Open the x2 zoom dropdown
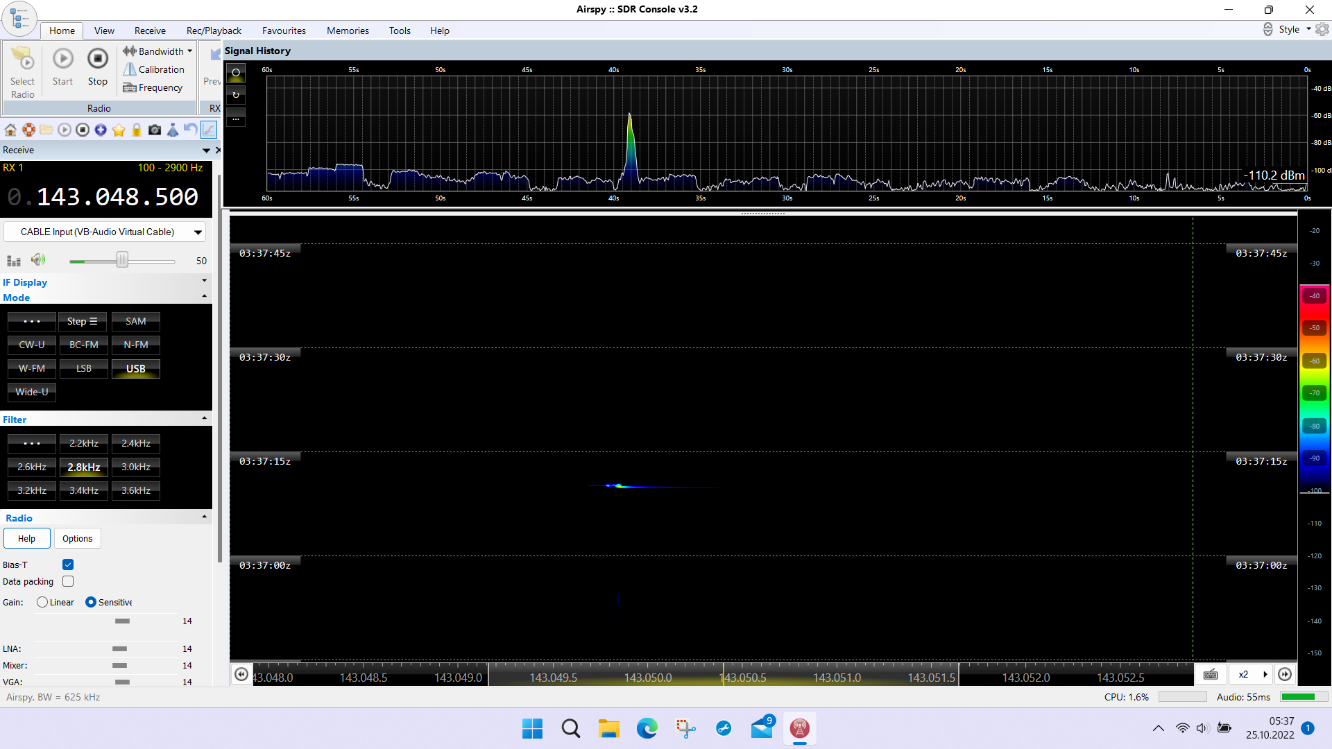 click(1252, 674)
